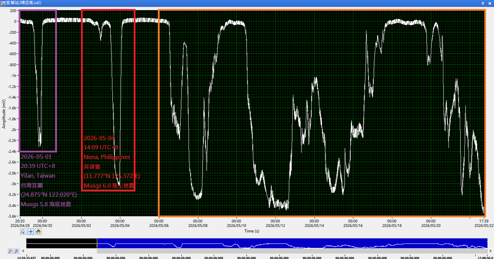This screenshot has height=259, width=494.
Task: Click the yellow cursor marker in overview
Action: (97, 245)
